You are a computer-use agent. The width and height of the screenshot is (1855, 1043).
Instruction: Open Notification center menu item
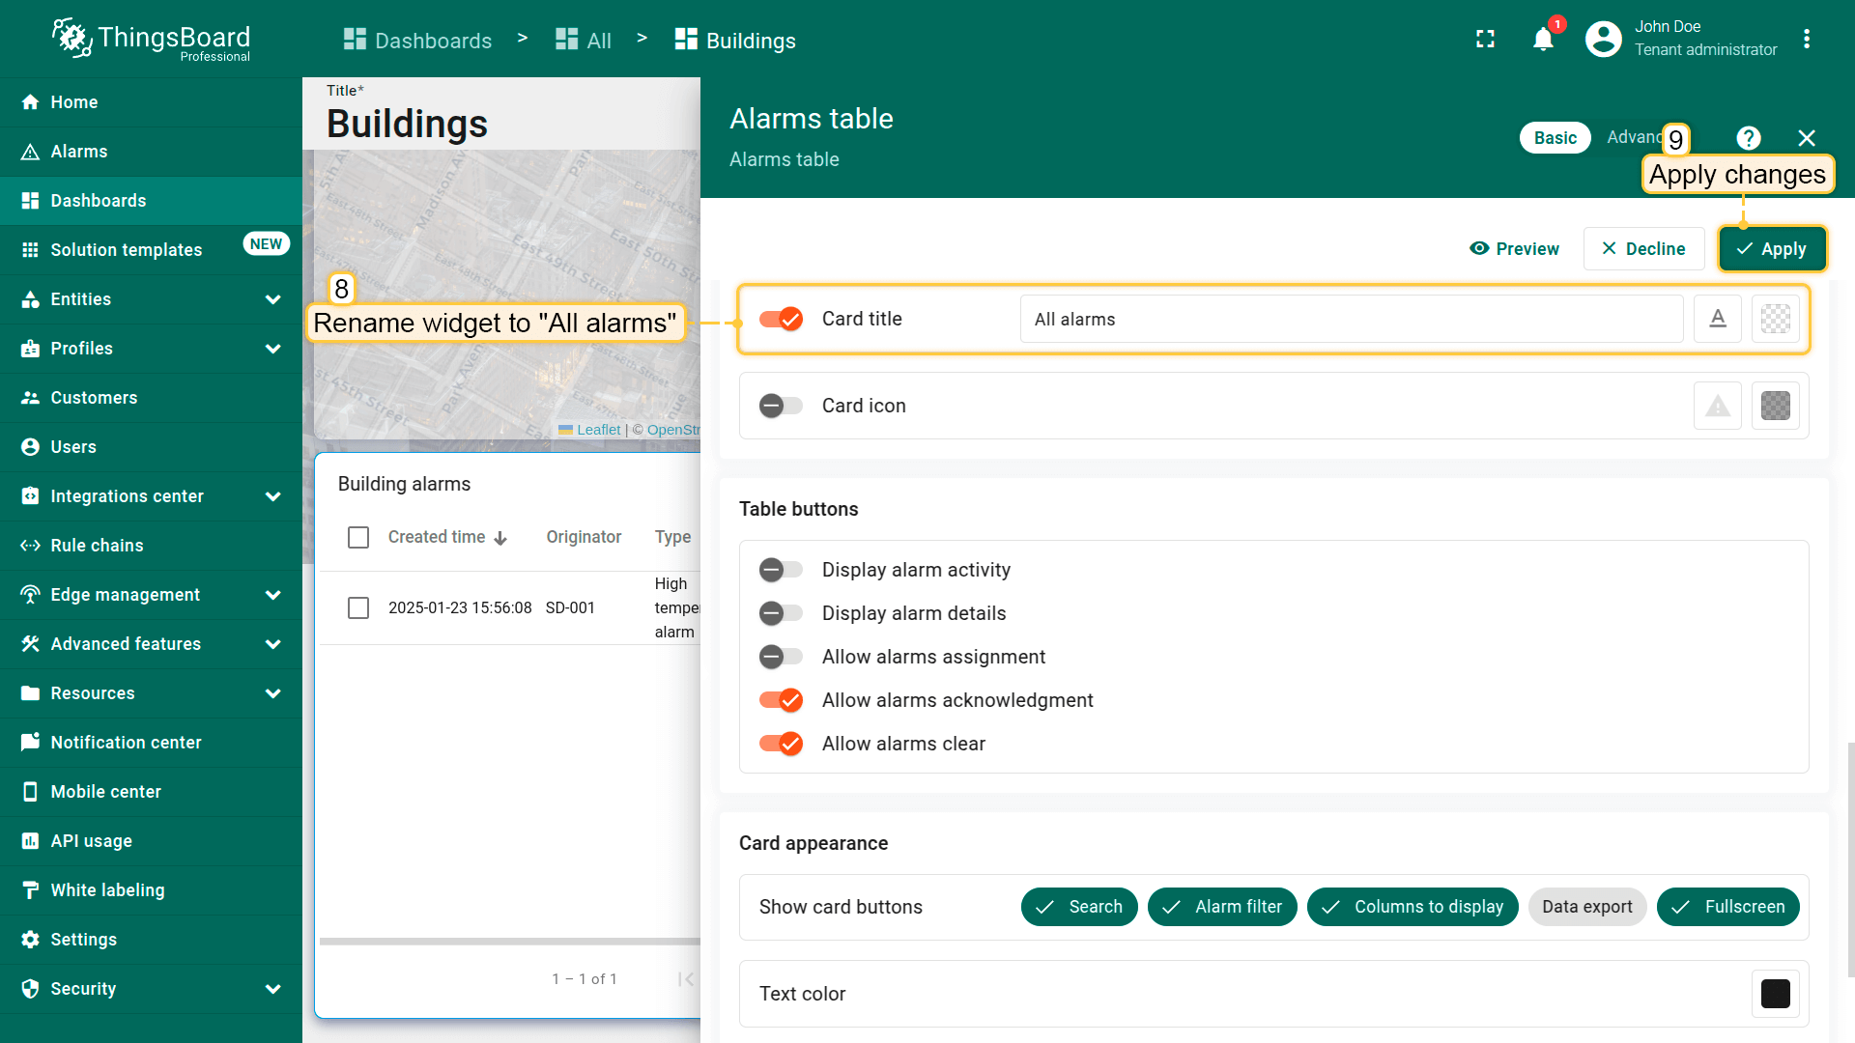pyautogui.click(x=126, y=743)
